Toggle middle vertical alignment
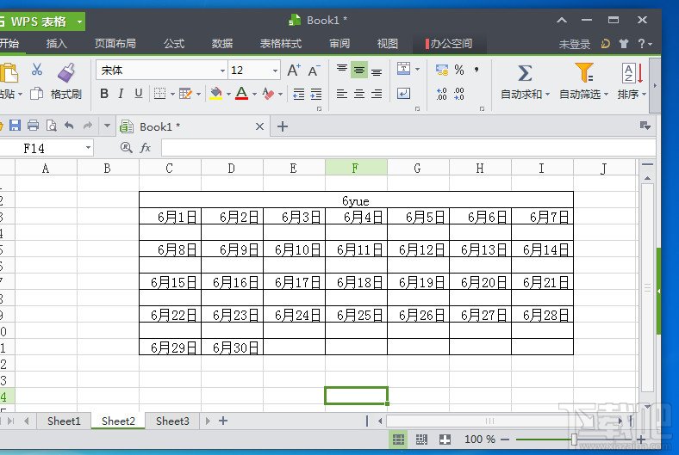The height and width of the screenshot is (455, 679). pos(359,70)
